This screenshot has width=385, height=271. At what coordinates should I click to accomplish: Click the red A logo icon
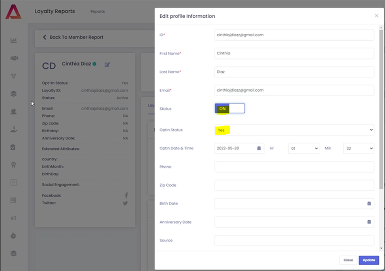point(13,11)
